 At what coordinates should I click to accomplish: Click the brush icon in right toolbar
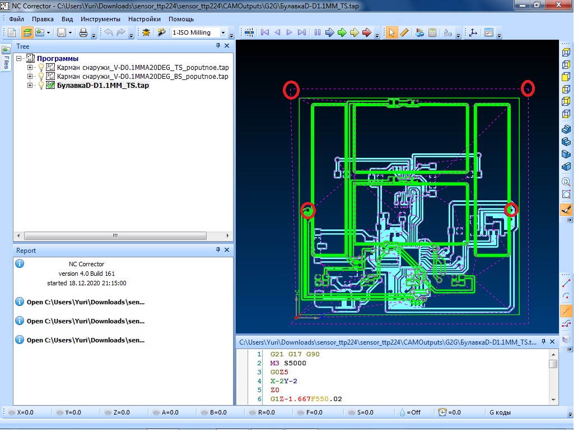[566, 209]
